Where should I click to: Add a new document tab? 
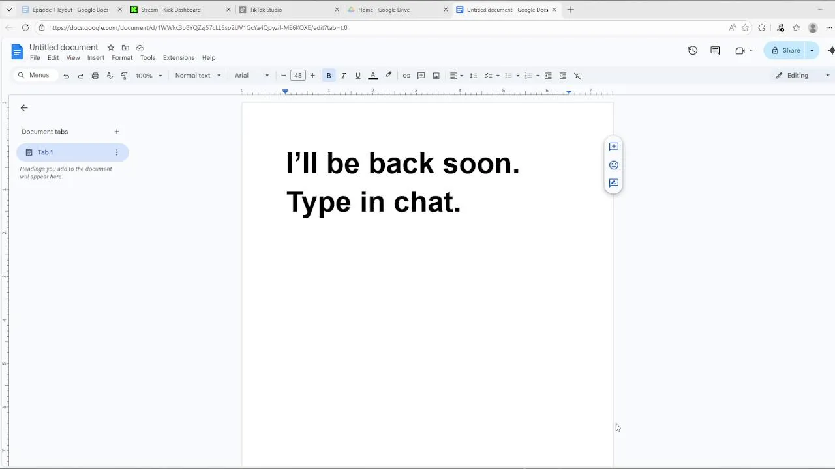(x=117, y=132)
